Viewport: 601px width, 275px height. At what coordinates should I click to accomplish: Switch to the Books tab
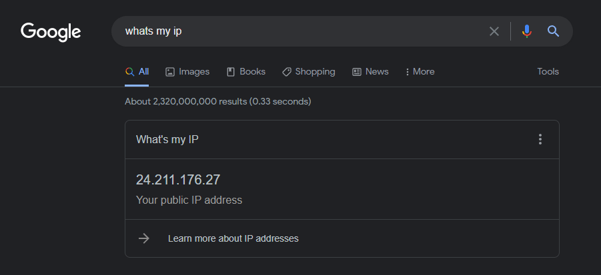[246, 72]
